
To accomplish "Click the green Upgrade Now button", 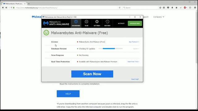I will (x=135, y=23).
